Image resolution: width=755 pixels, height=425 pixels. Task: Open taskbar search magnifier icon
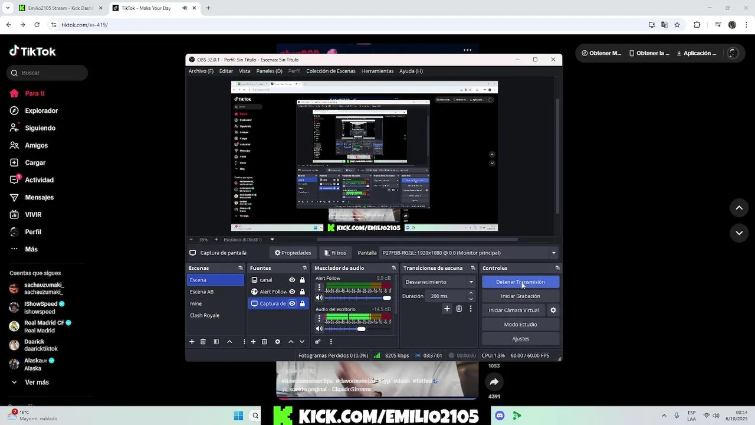tap(255, 416)
